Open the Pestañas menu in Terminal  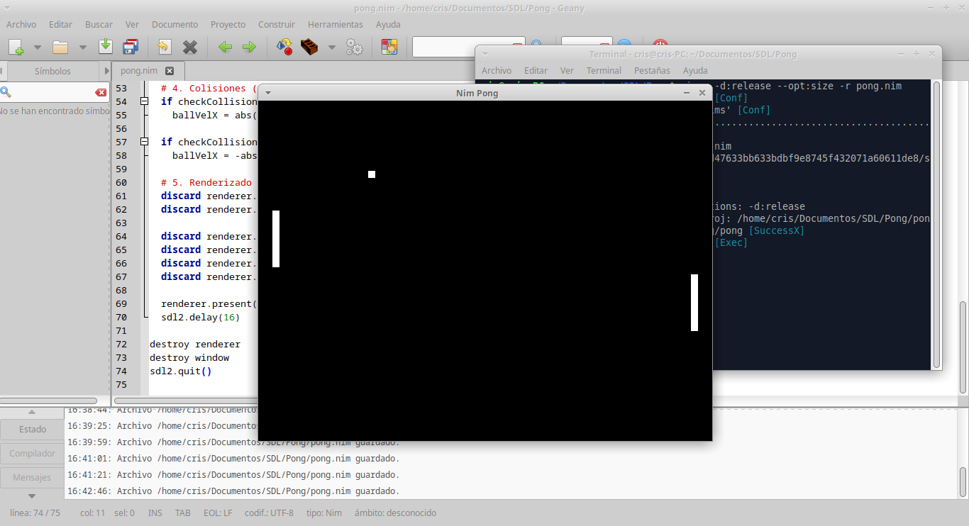(652, 70)
